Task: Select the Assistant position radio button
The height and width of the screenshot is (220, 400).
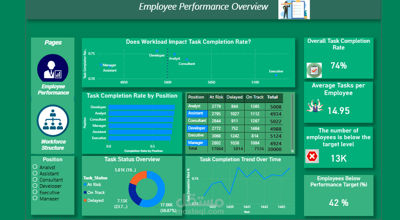Action: tap(35, 173)
